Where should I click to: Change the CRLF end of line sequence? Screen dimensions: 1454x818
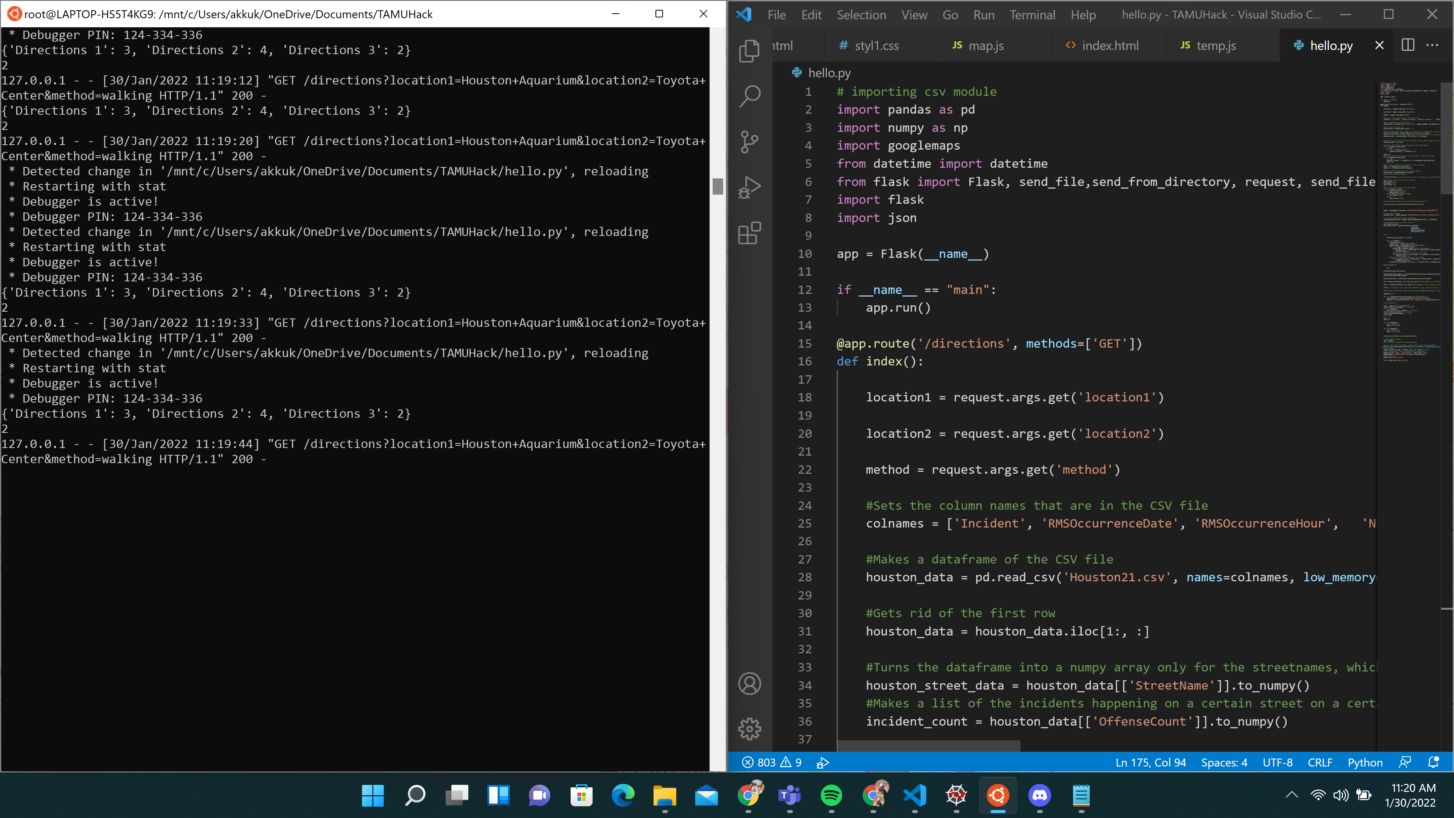[x=1320, y=762]
